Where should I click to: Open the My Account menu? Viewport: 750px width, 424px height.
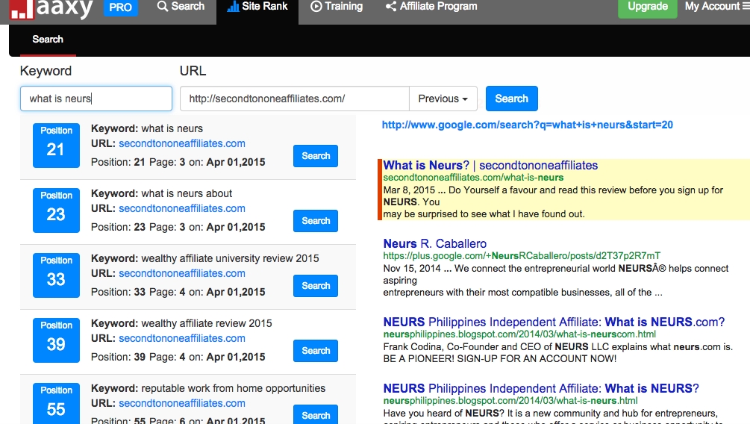click(716, 6)
